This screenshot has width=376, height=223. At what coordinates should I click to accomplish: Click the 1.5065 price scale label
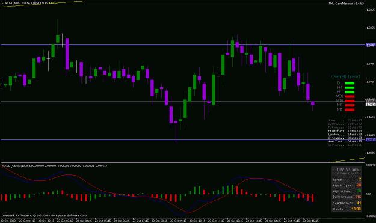[x=371, y=10]
